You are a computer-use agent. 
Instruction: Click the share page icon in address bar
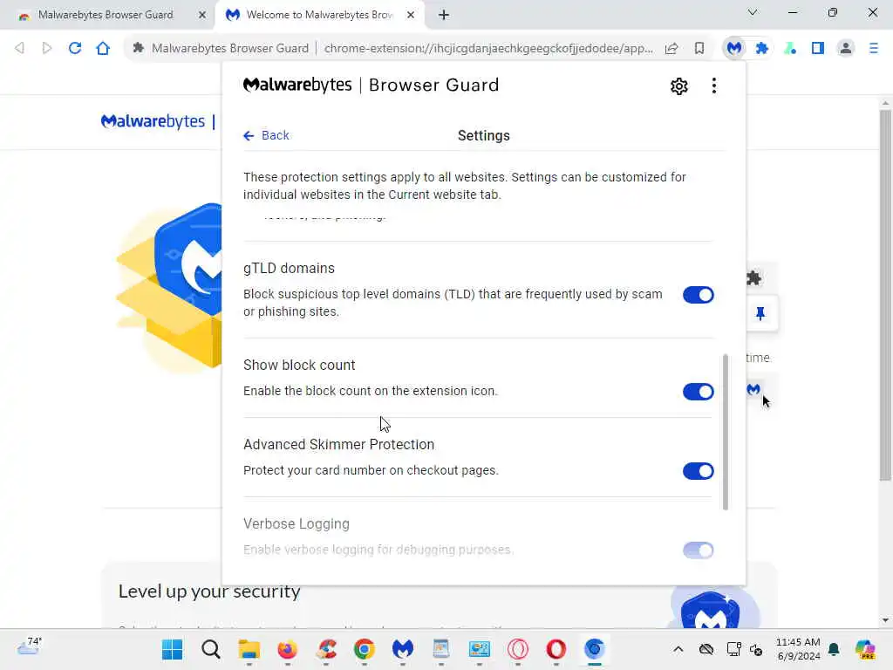[x=671, y=49]
